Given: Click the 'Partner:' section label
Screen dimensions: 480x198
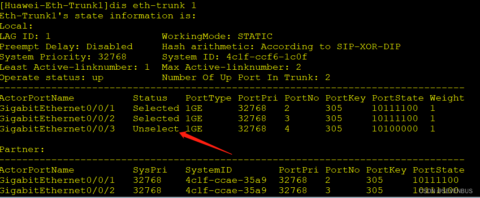Looking at the screenshot, I should (22, 149).
